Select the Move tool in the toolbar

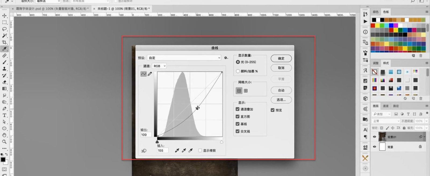[4, 16]
